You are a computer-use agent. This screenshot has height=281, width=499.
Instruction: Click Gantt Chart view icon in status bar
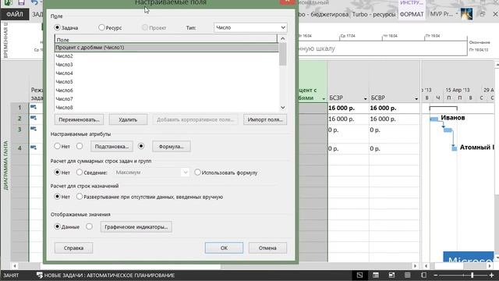tap(359, 275)
